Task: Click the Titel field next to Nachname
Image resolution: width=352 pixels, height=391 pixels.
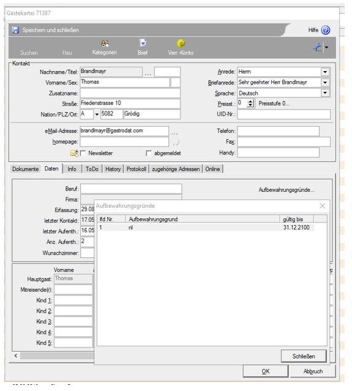Action: click(x=167, y=72)
